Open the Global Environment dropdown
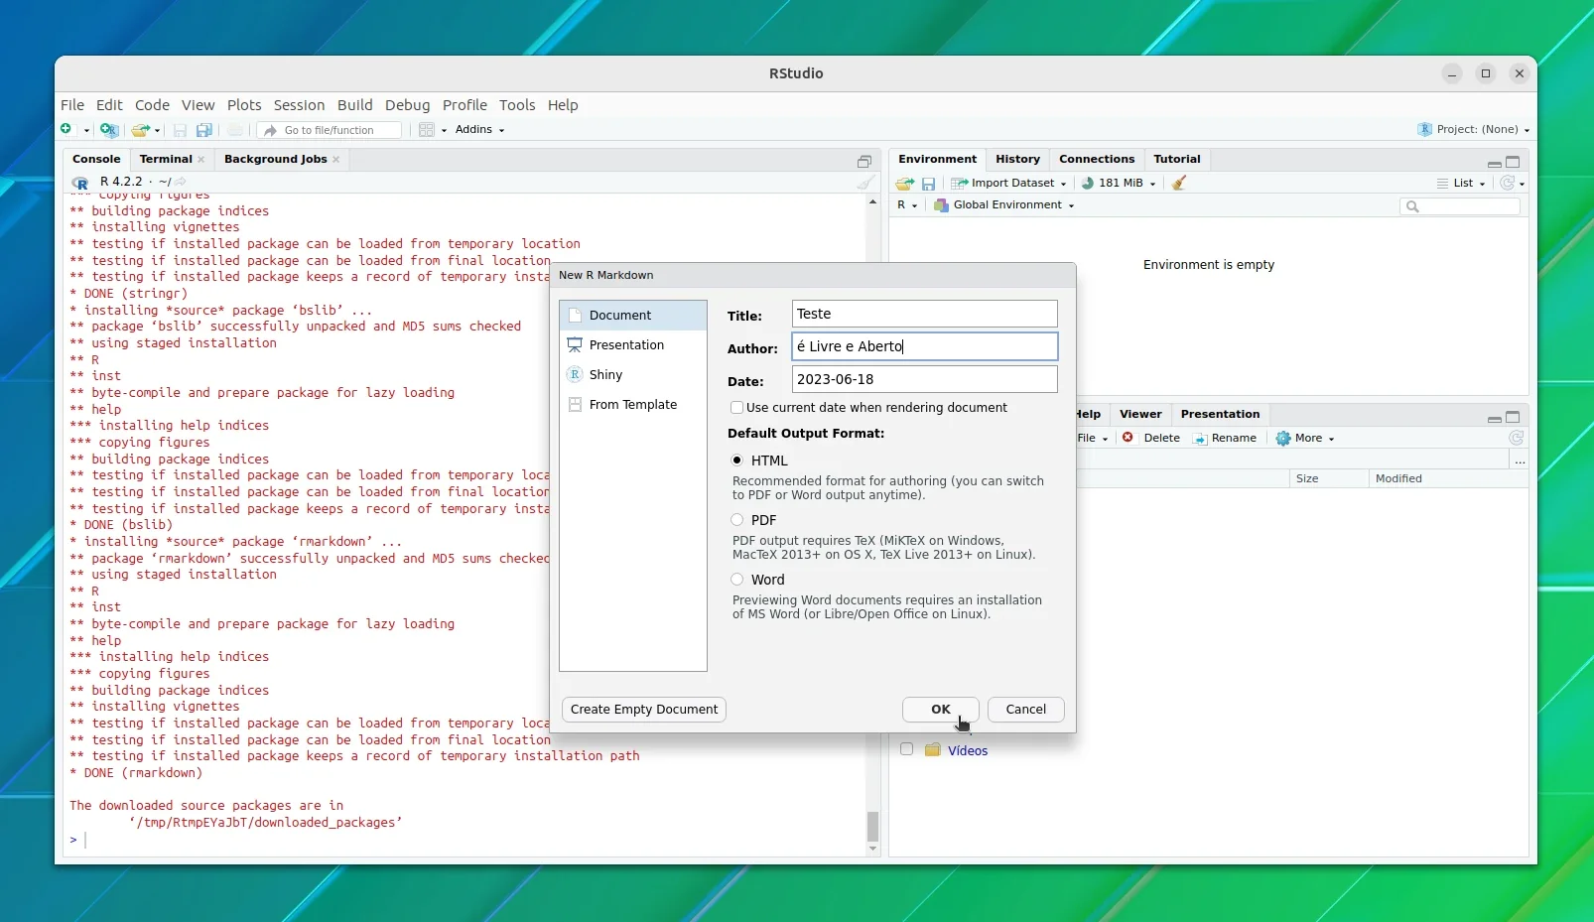Image resolution: width=1594 pixels, height=922 pixels. pos(1004,205)
